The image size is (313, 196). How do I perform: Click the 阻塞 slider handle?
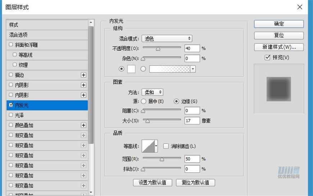point(143,111)
